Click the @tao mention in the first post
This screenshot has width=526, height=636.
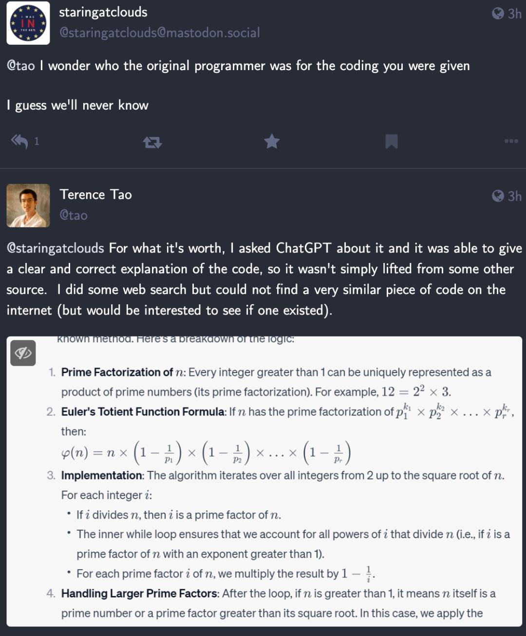[21, 66]
